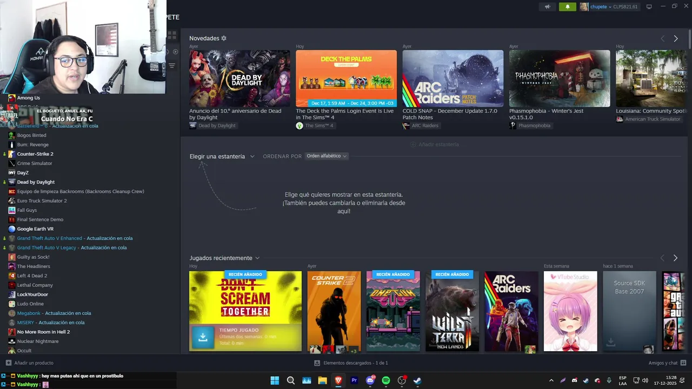Select the VTube Studio cover
This screenshot has height=389, width=692.
tap(570, 311)
